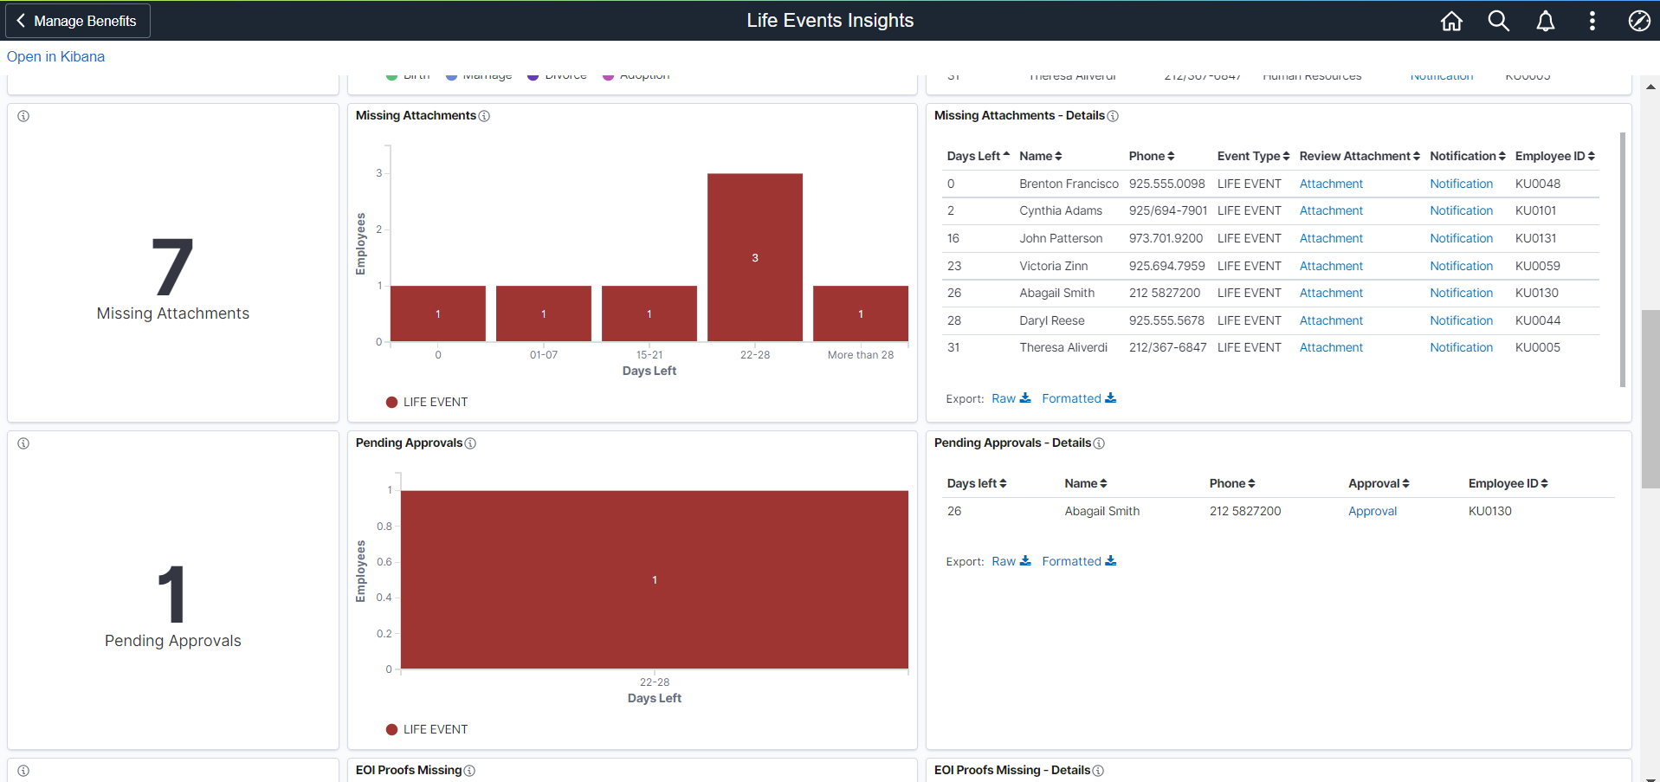Go back to Manage Benefits
The width and height of the screenshot is (1660, 782).
[x=77, y=21]
